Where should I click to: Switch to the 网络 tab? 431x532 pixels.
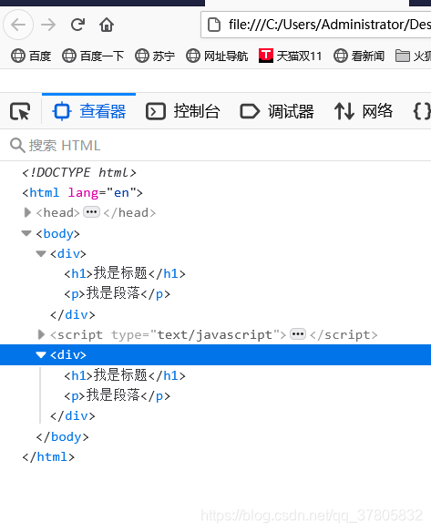click(364, 111)
